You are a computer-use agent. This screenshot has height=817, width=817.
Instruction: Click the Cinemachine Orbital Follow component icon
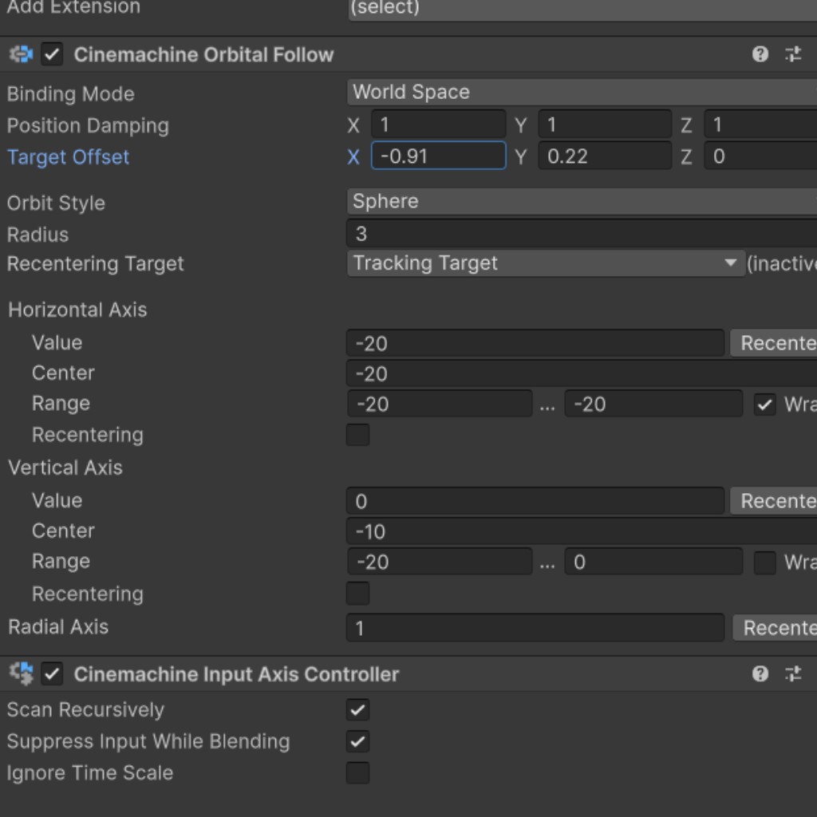(x=22, y=54)
